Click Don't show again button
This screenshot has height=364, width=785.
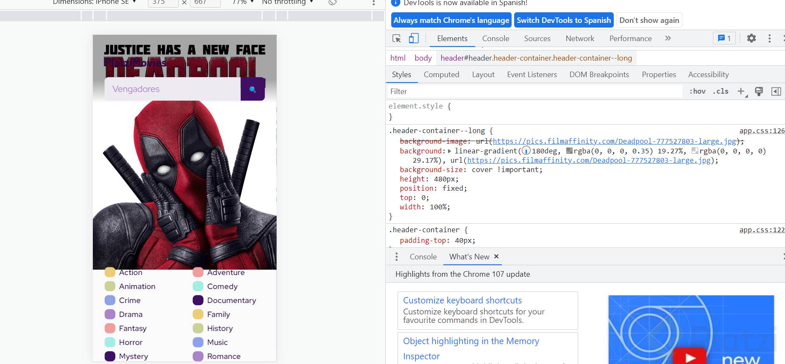[x=649, y=20]
